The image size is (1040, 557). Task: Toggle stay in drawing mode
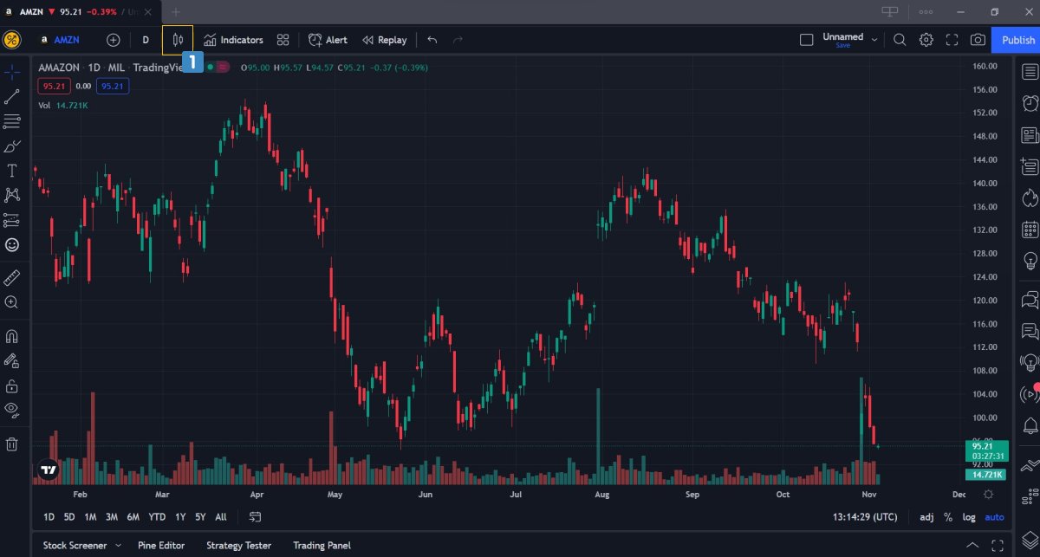(x=12, y=360)
